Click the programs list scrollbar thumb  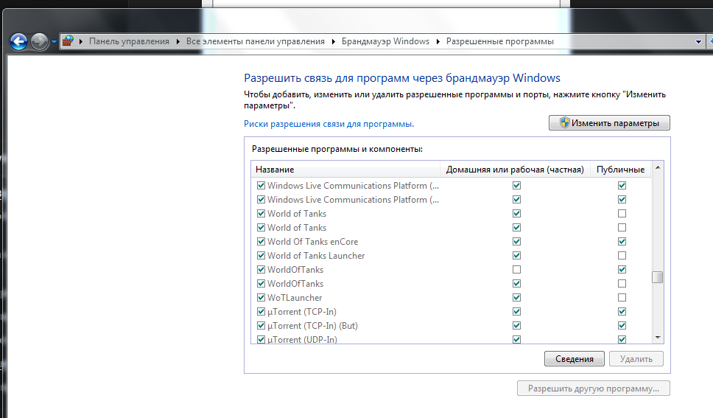click(658, 277)
